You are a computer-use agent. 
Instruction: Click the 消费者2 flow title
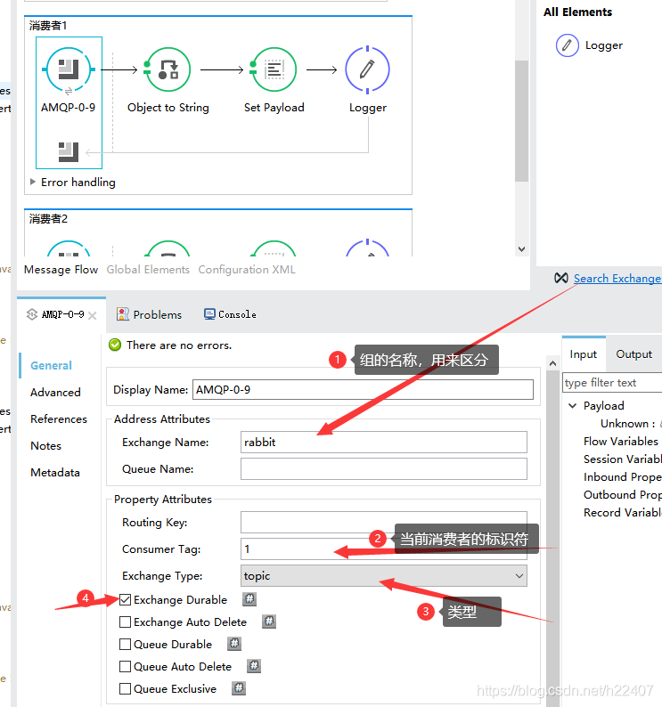point(48,219)
